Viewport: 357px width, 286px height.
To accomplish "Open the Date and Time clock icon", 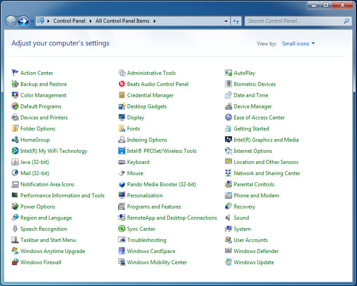I will [x=229, y=95].
